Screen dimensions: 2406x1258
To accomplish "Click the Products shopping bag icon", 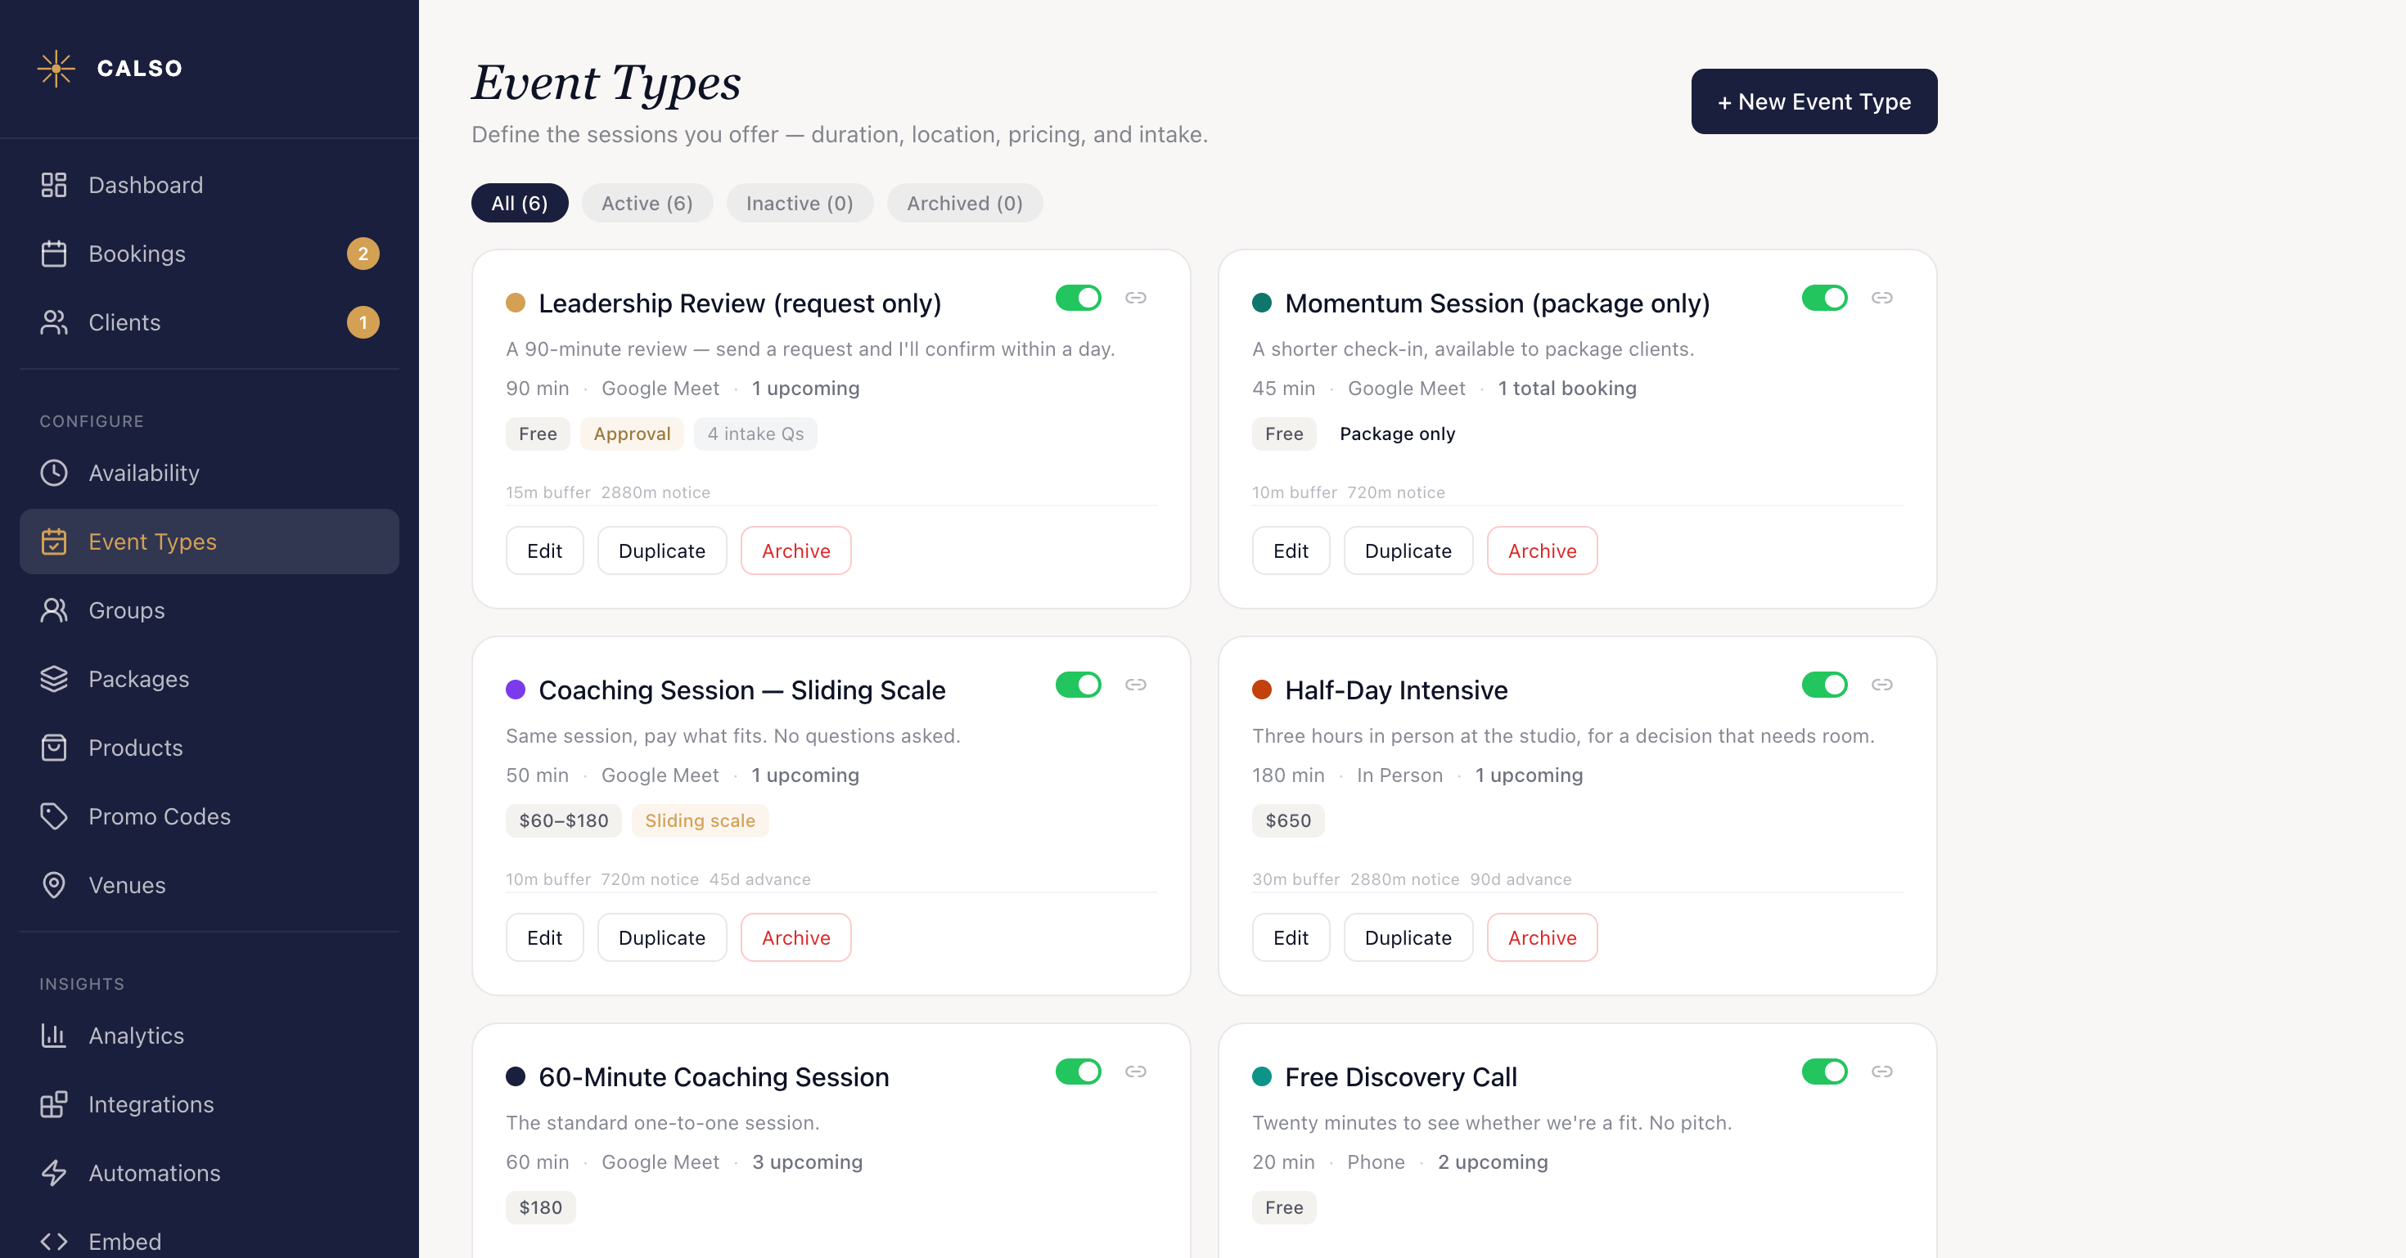I will tap(54, 748).
